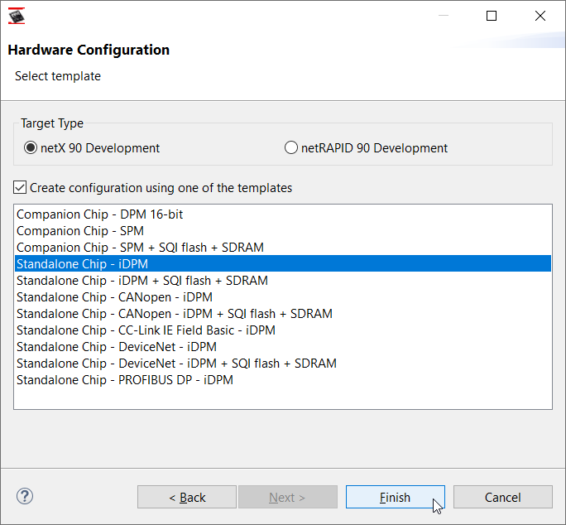Pick Standalone Chip - PROFIBUS DP - iDPM

click(125, 380)
